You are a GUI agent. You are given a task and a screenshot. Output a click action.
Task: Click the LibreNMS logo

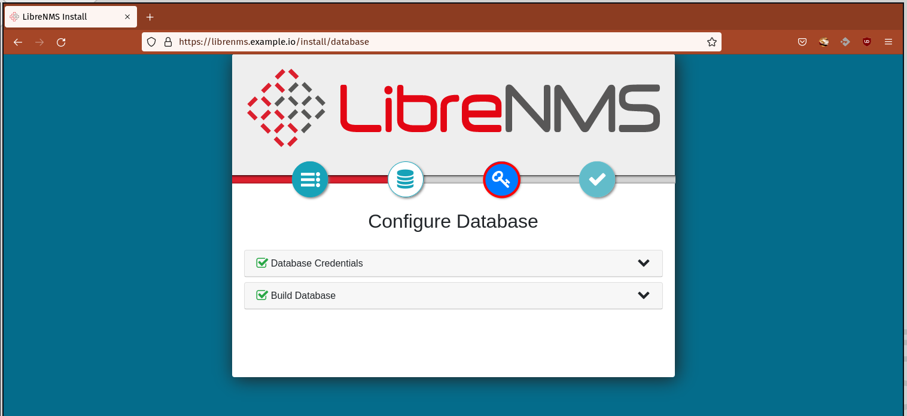coord(453,108)
